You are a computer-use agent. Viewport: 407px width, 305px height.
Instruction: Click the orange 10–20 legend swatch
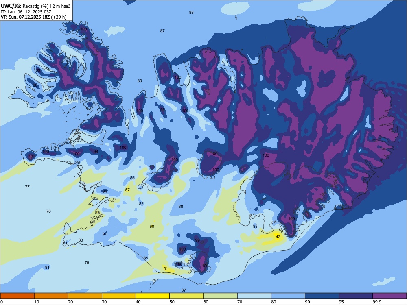[x=51, y=296]
